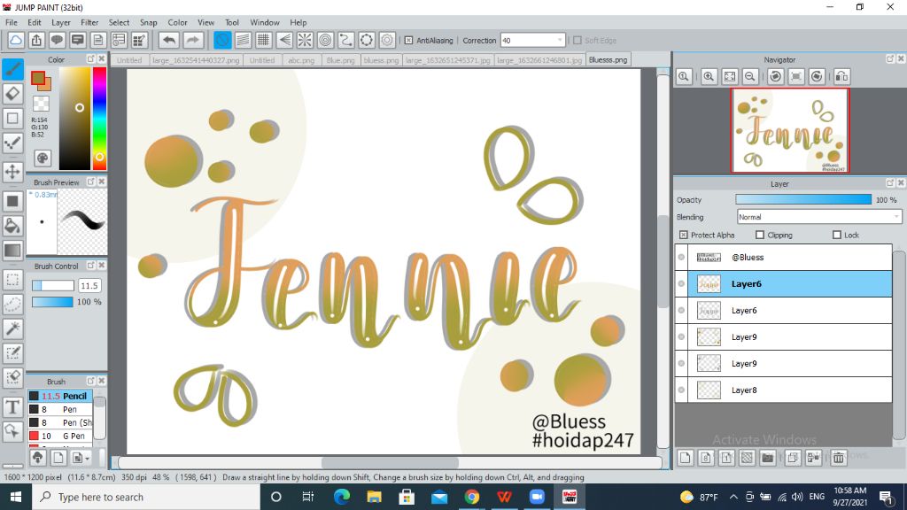The width and height of the screenshot is (907, 510).
Task: Open Brush panel bottom dropdown arrow
Action: tap(88, 459)
